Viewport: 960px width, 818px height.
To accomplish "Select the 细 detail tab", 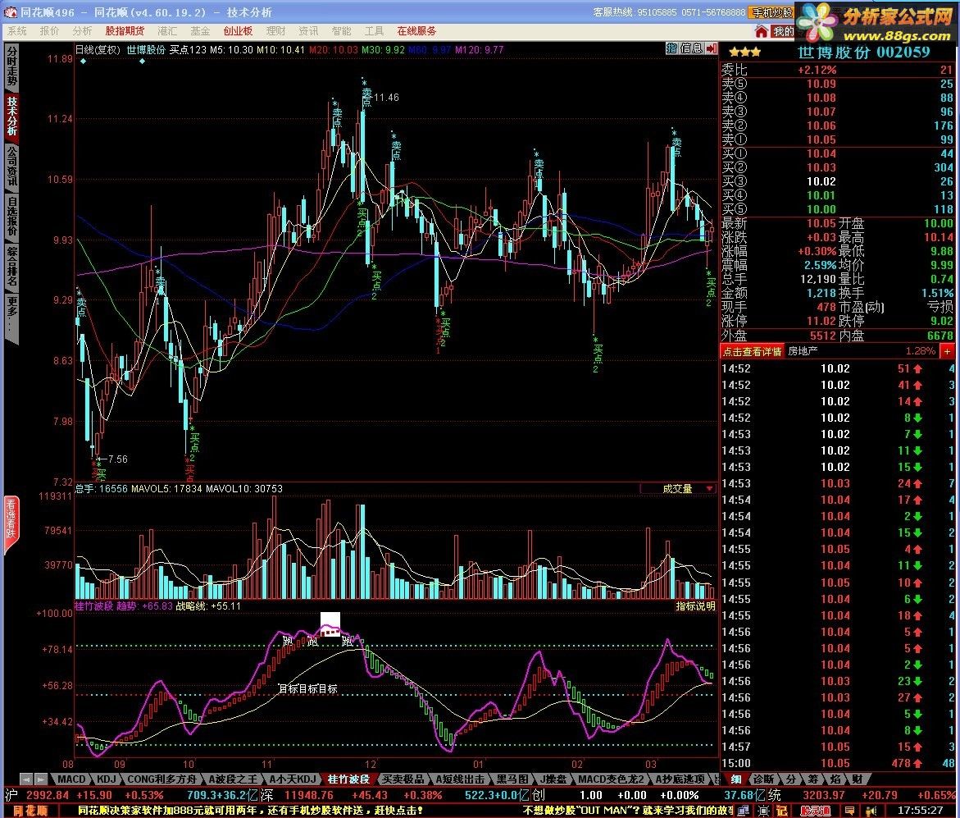I will [736, 779].
